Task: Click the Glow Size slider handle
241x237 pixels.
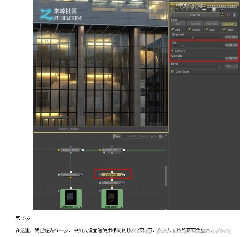Action: (179, 59)
